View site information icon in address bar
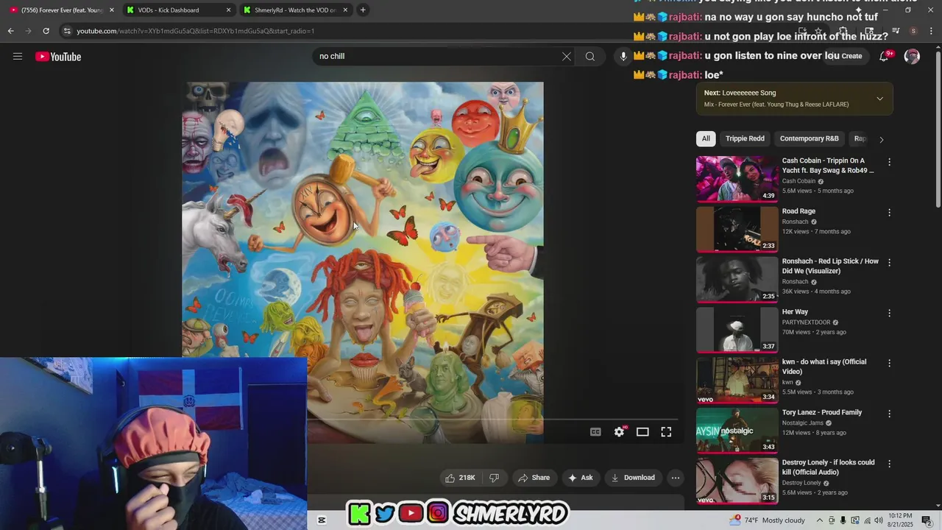The height and width of the screenshot is (530, 942). pyautogui.click(x=67, y=31)
